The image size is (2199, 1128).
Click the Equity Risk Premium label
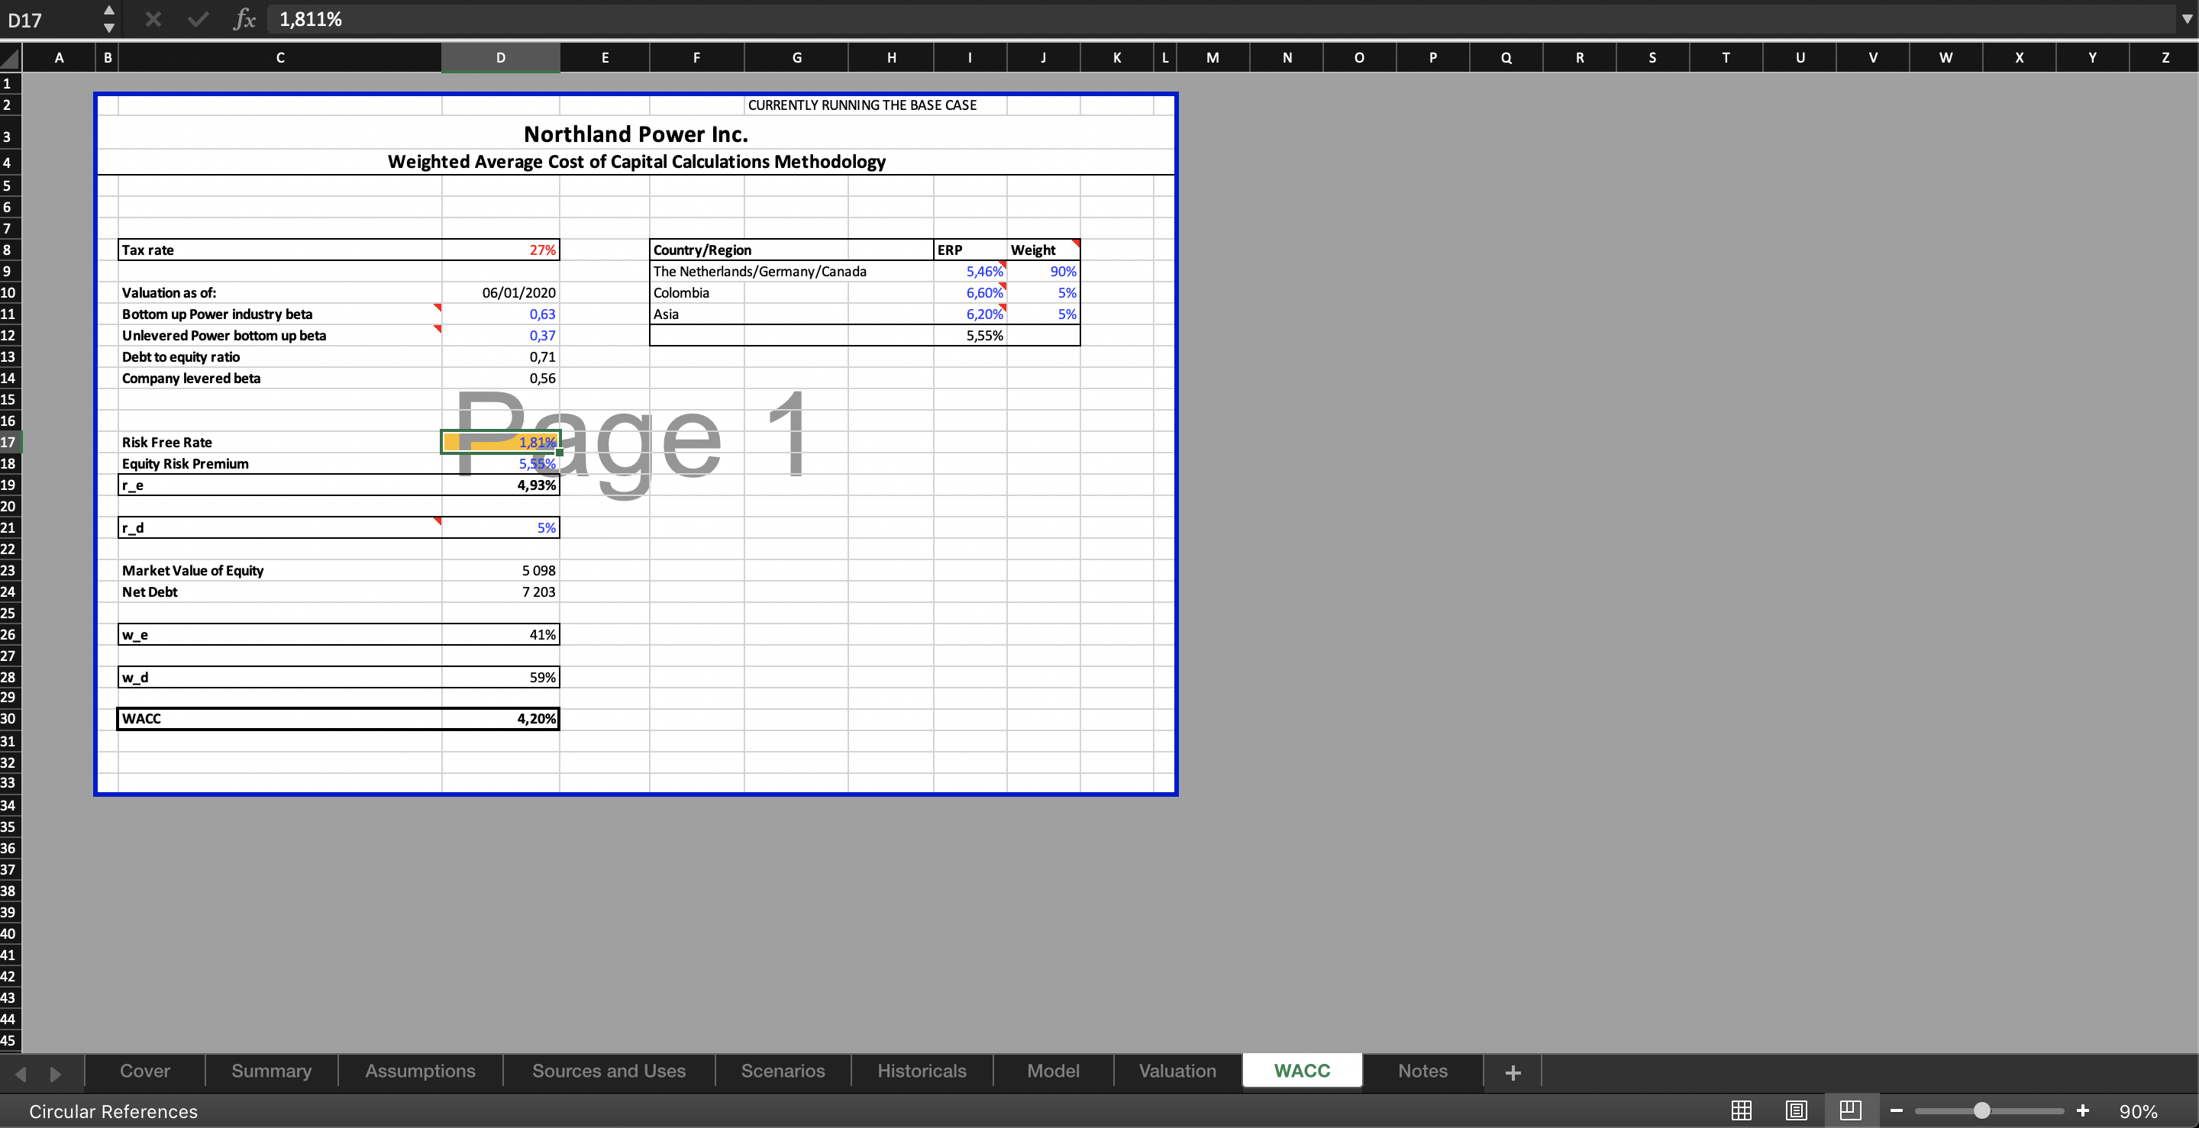(x=186, y=463)
